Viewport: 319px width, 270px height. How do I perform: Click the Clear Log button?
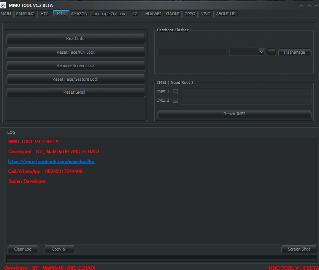[x=23, y=249]
